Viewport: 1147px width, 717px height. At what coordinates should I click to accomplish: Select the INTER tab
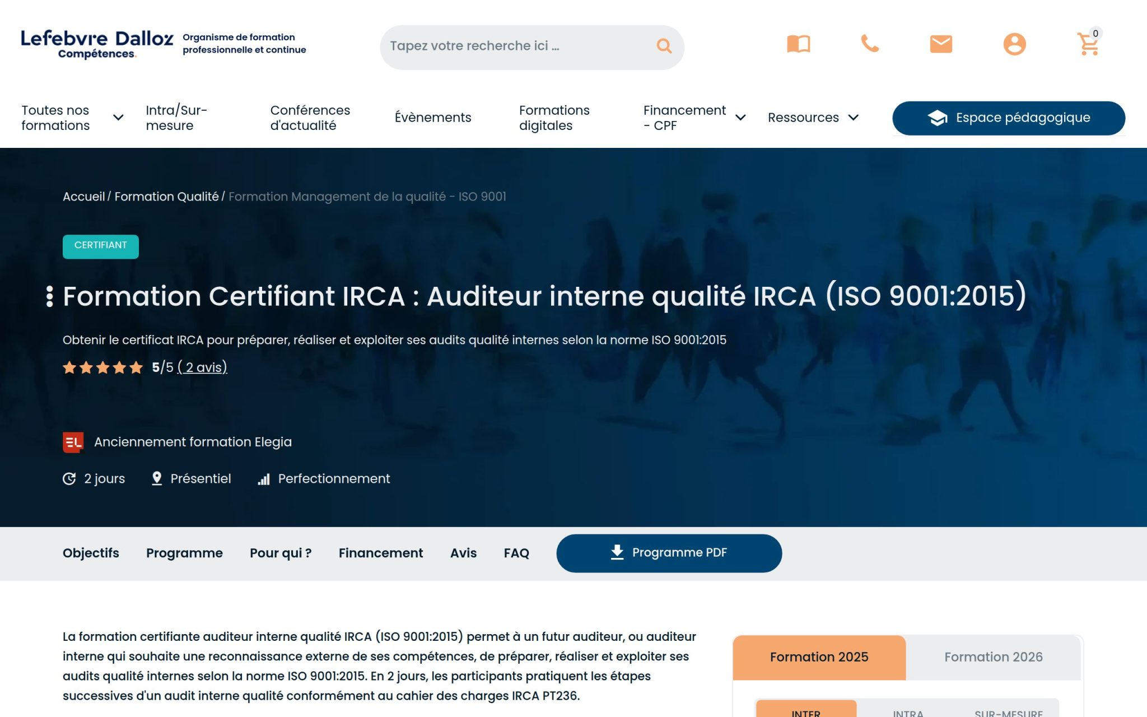coord(806,709)
